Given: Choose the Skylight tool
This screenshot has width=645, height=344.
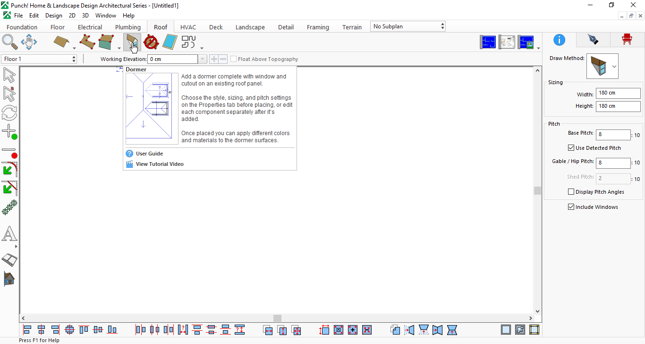Looking at the screenshot, I should [x=170, y=42].
